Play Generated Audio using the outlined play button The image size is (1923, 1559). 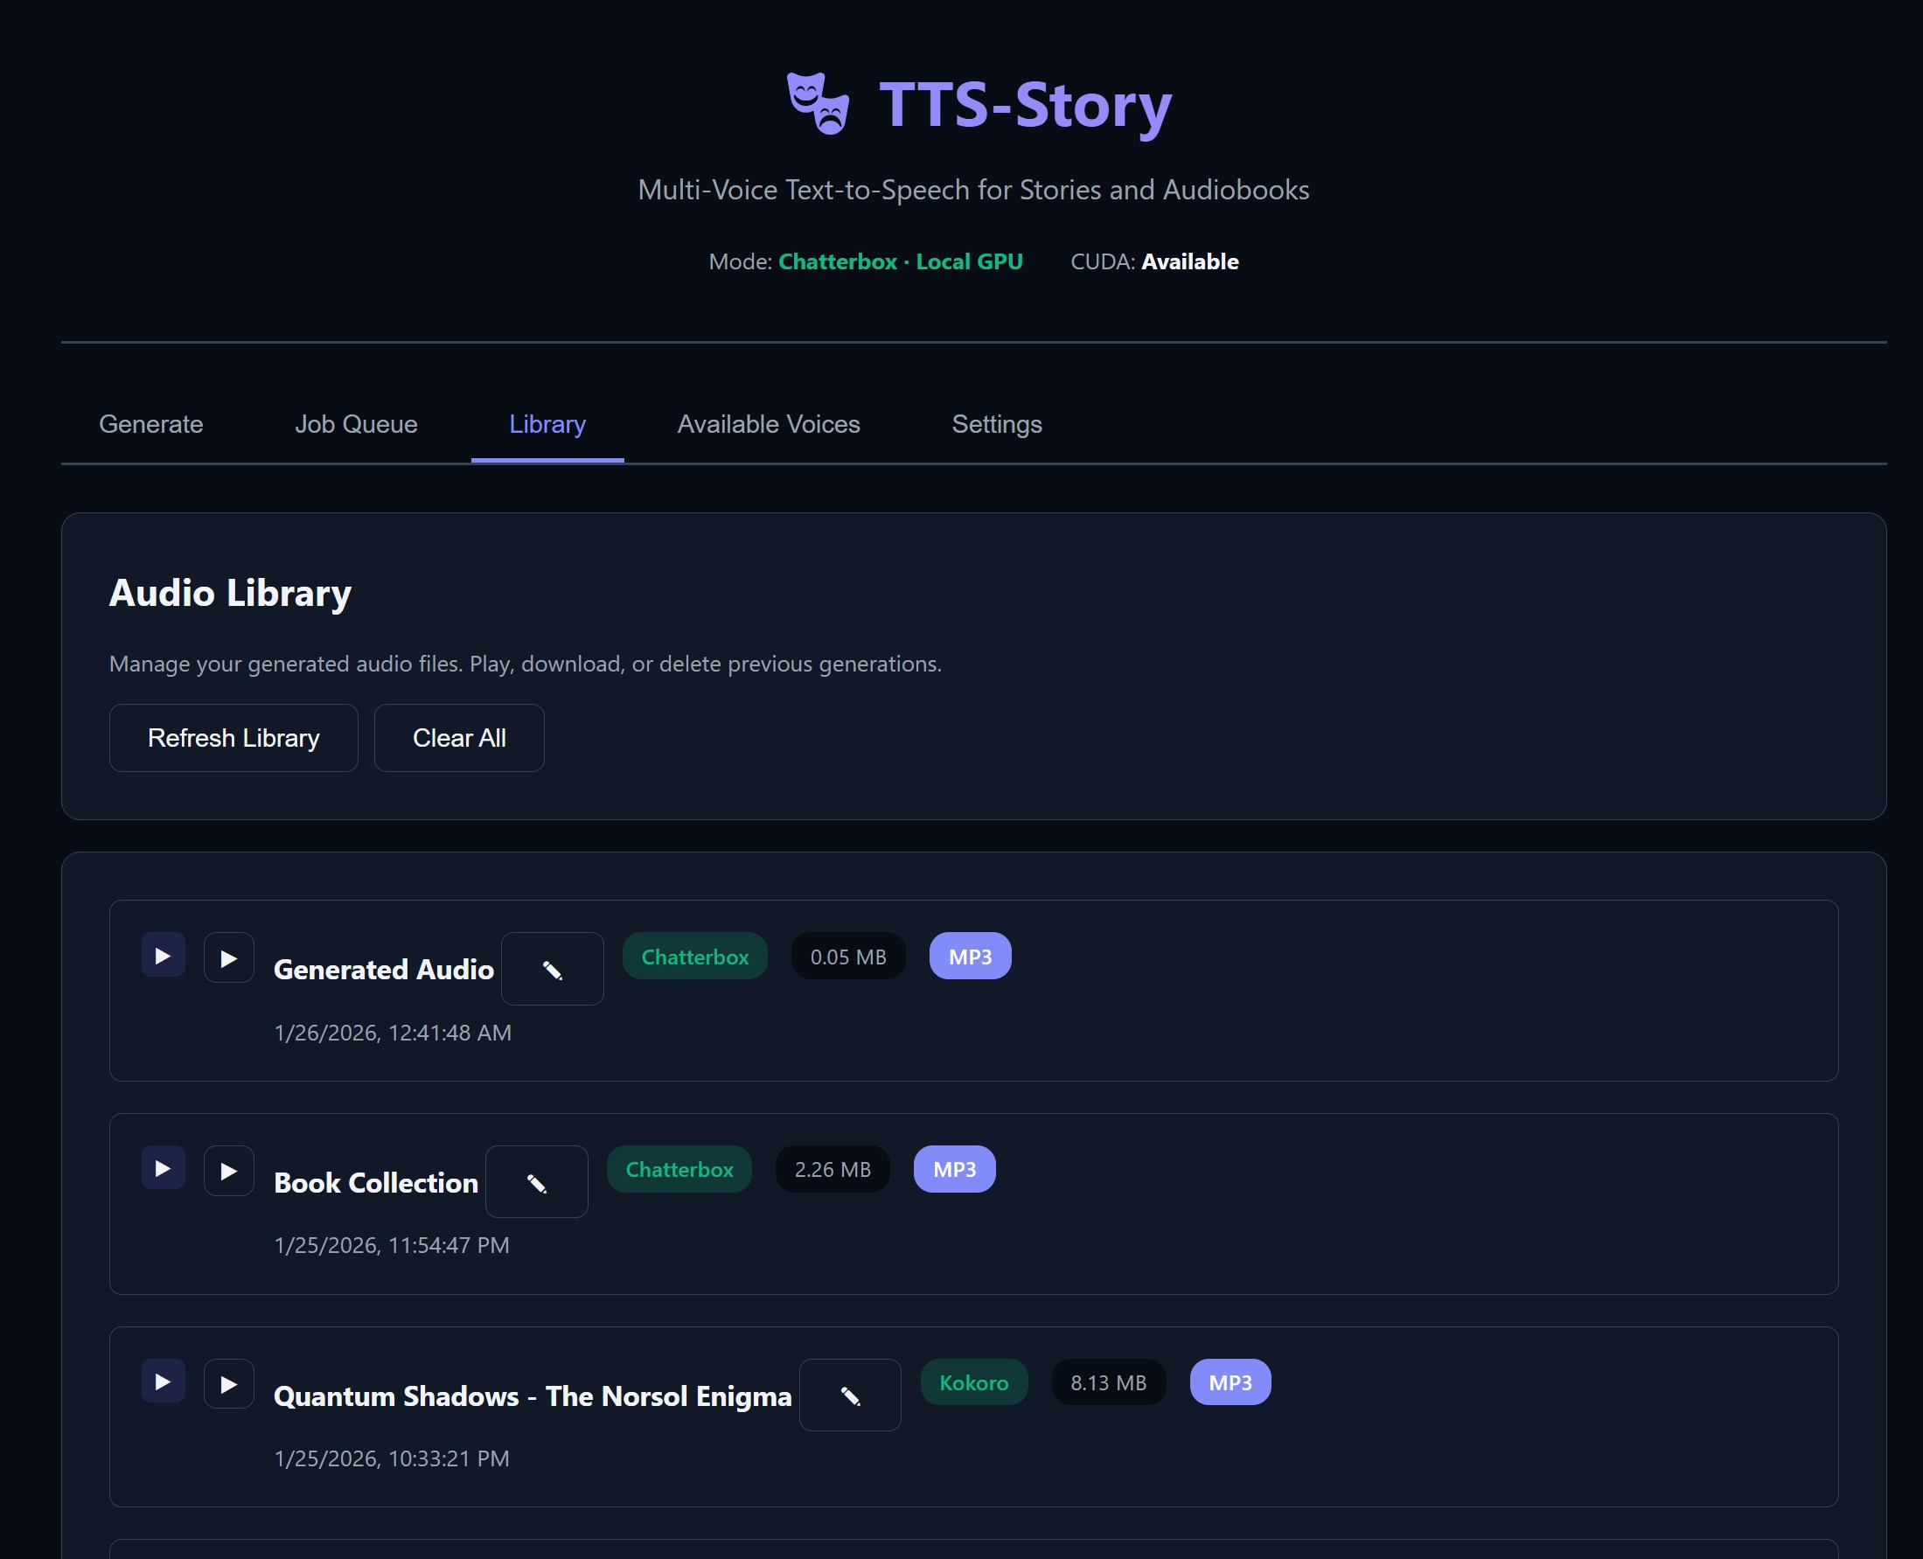point(229,958)
